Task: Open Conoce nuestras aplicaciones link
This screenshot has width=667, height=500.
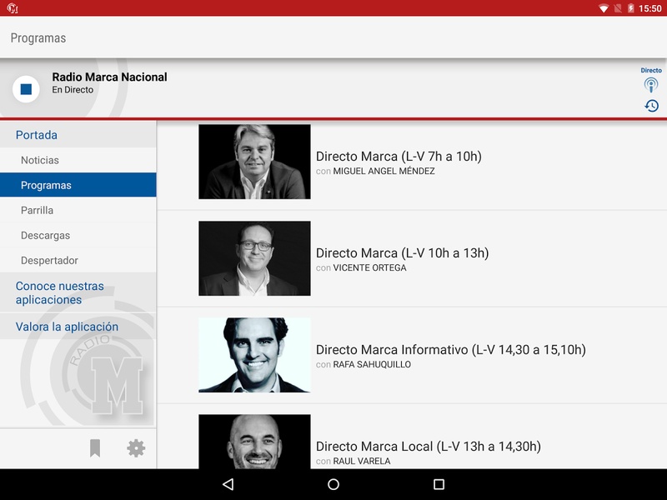Action: tap(78, 293)
